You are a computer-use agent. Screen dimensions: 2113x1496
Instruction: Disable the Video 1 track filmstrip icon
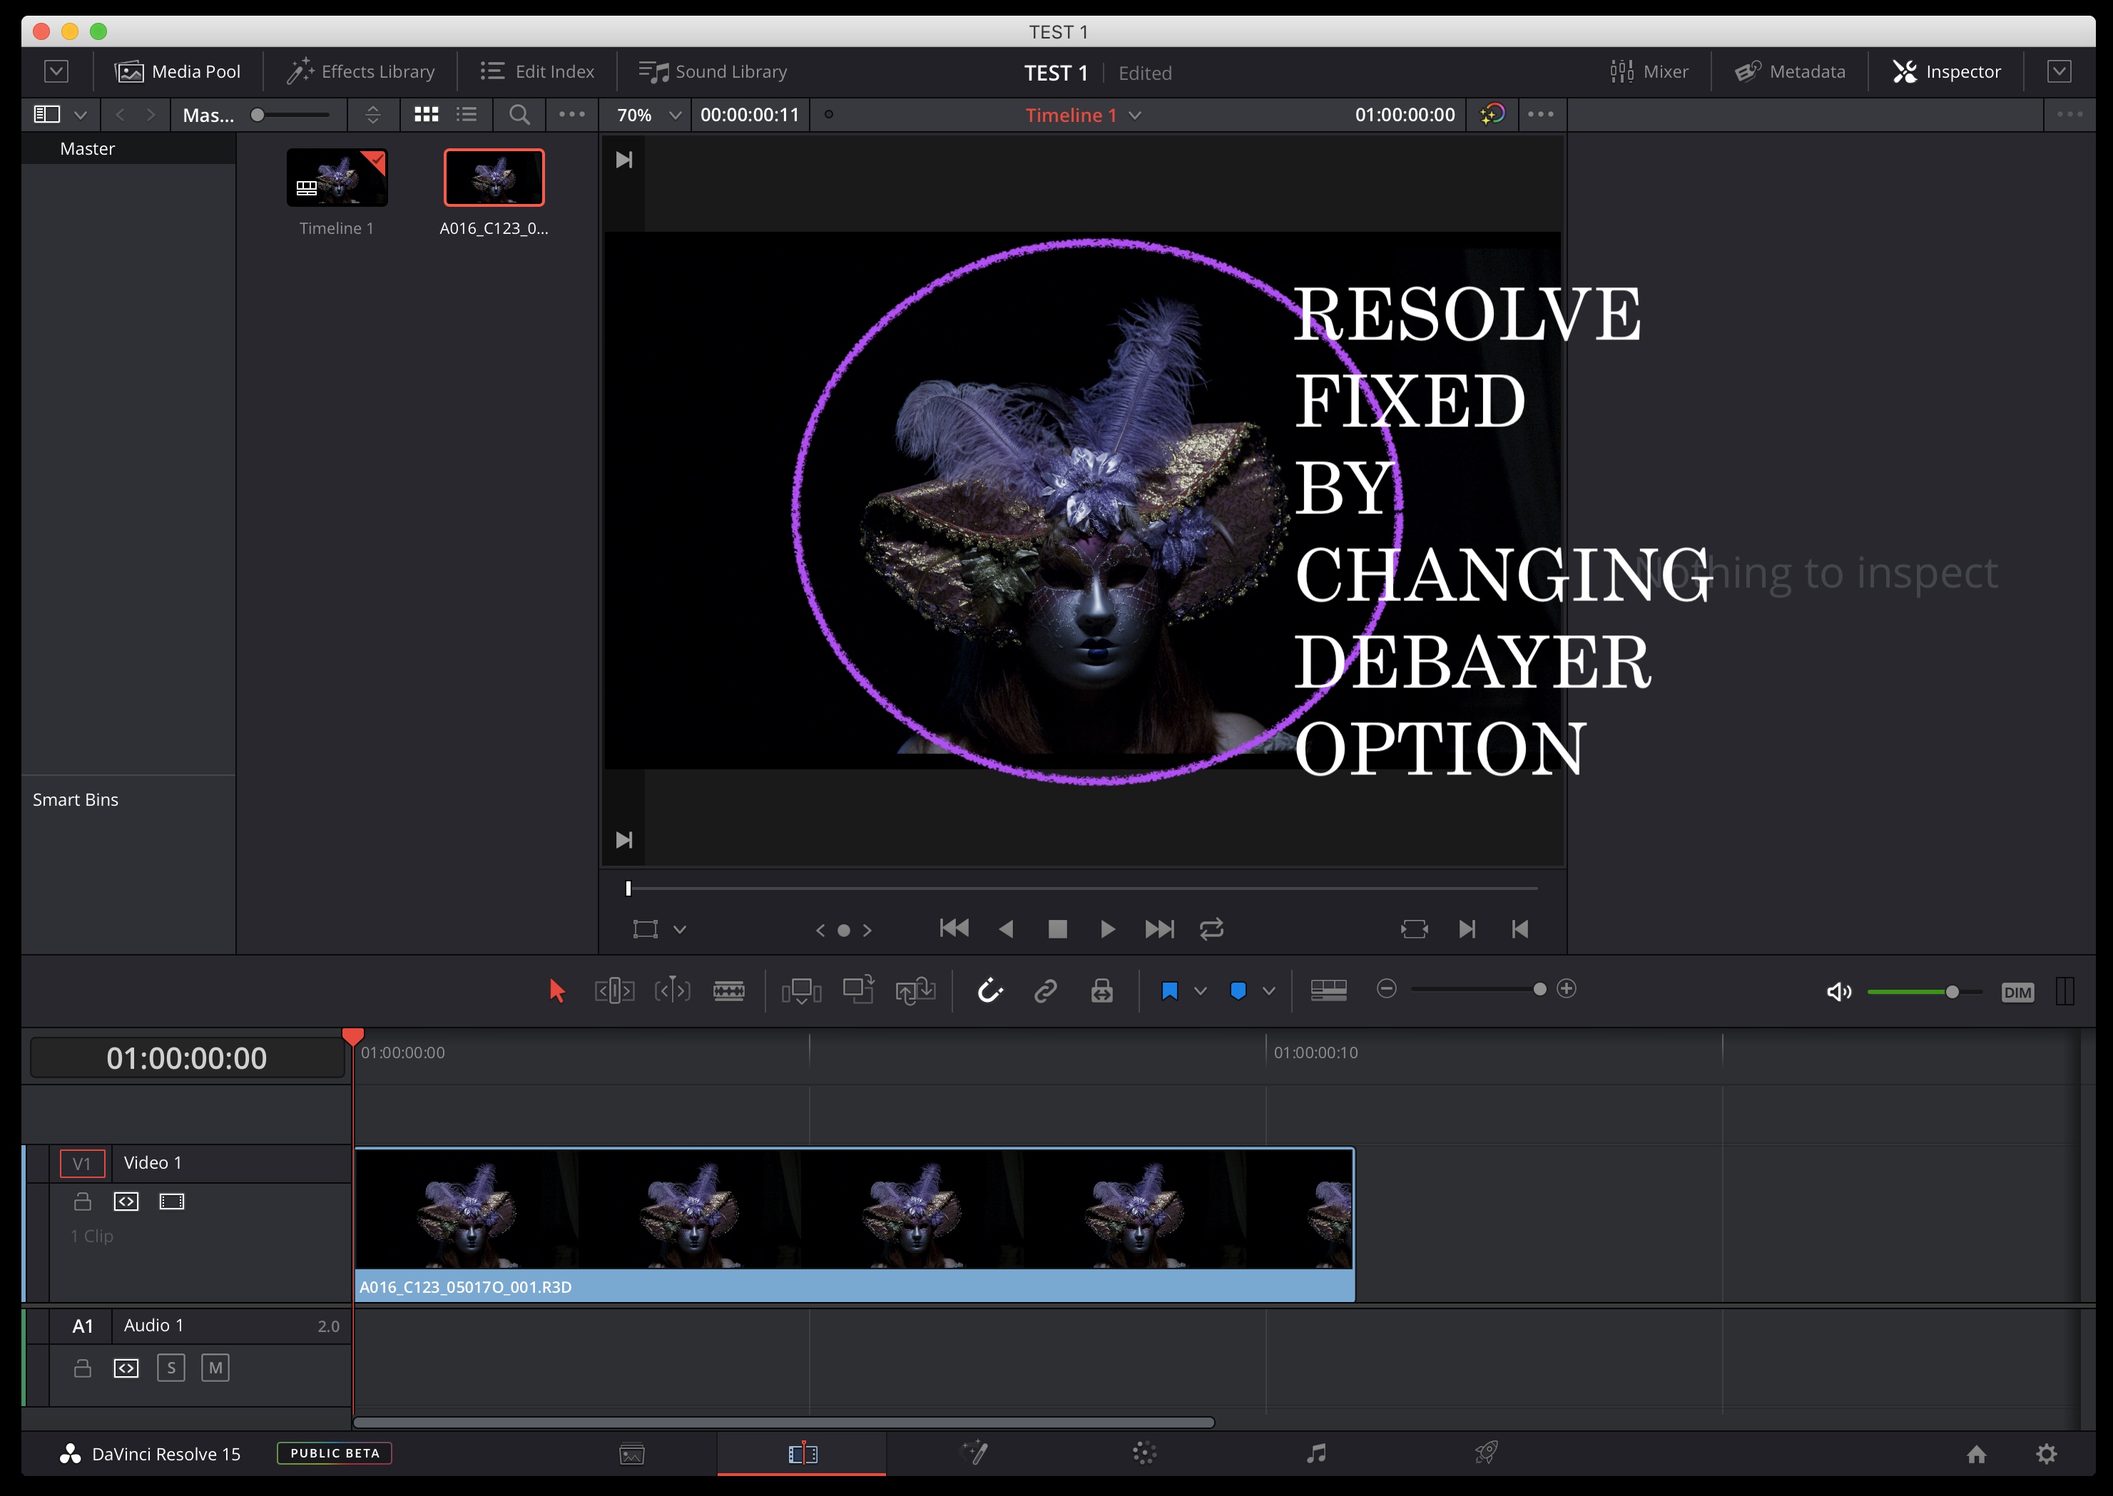click(171, 1202)
